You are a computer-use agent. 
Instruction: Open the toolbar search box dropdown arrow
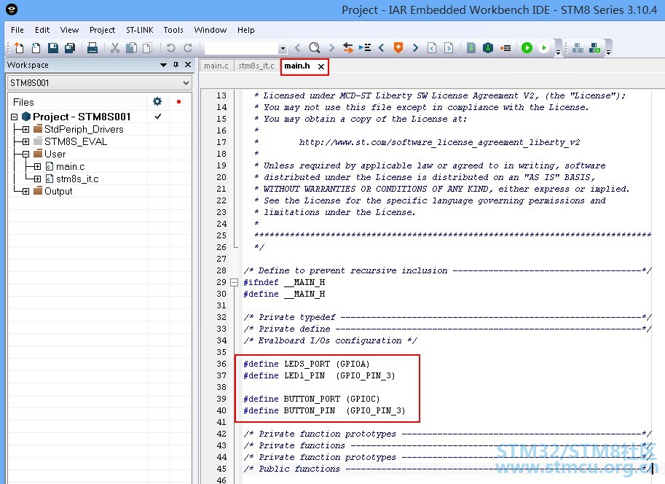tap(283, 48)
